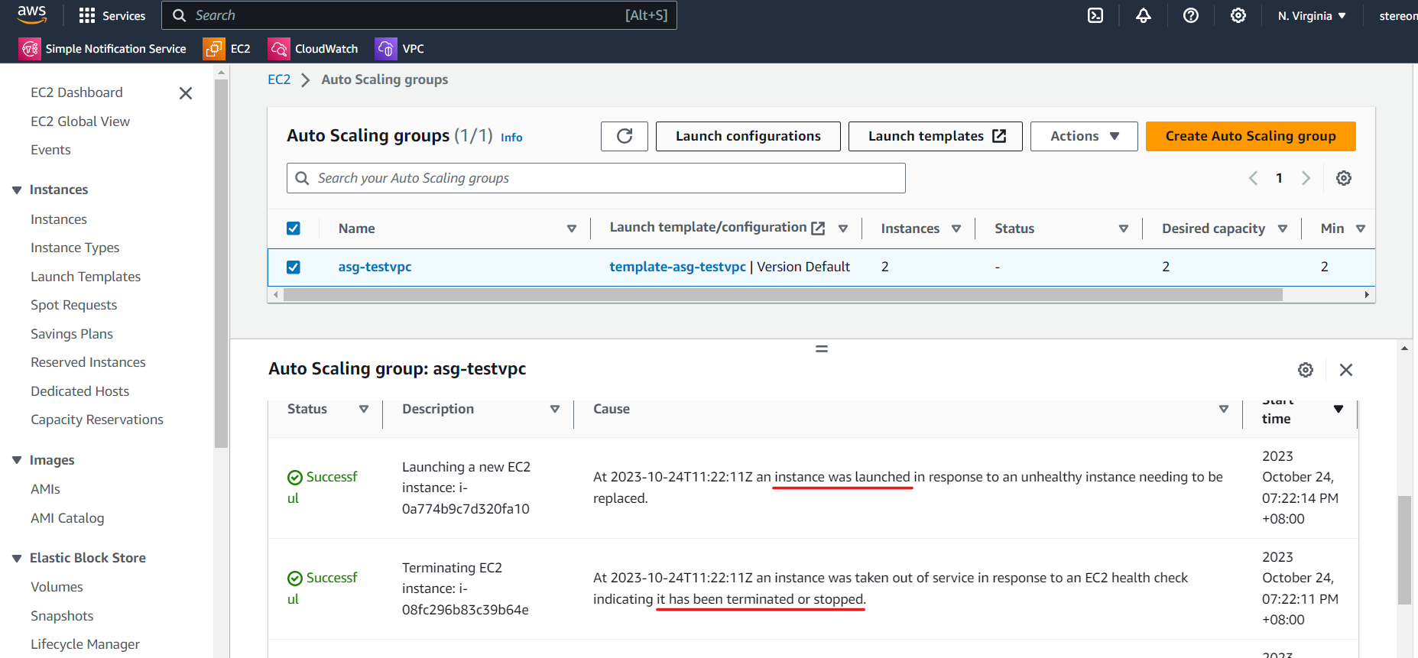1418x658 pixels.
Task: Collapse the Instances sidebar section
Action: click(17, 190)
